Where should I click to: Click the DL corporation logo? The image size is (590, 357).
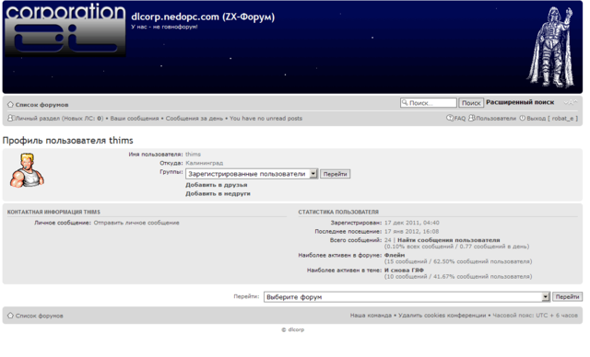(x=65, y=29)
